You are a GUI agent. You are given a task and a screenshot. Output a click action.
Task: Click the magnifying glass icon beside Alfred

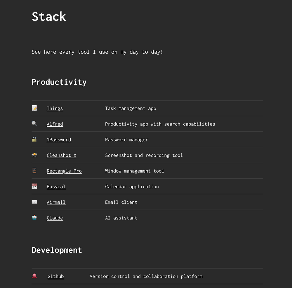tap(34, 124)
